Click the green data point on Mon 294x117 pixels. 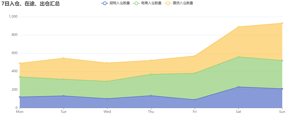[20, 77]
